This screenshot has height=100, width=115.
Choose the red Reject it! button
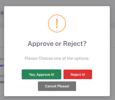click(x=78, y=74)
